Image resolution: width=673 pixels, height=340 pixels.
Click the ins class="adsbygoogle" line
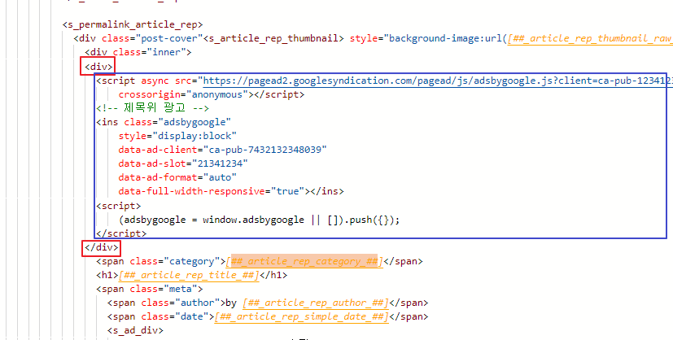[x=164, y=122]
